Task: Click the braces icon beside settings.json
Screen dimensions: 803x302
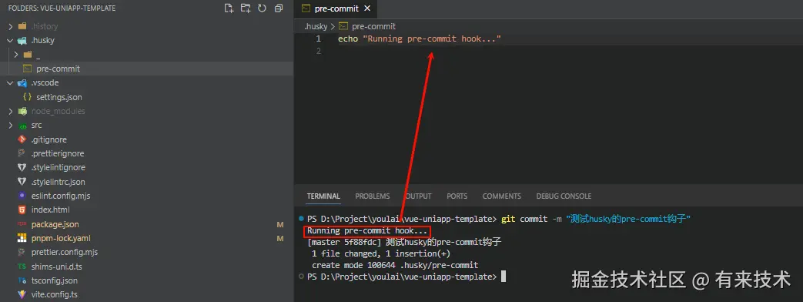Action: (x=27, y=97)
